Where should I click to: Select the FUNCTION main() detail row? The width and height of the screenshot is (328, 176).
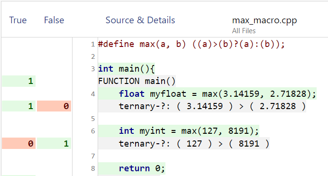point(137,81)
